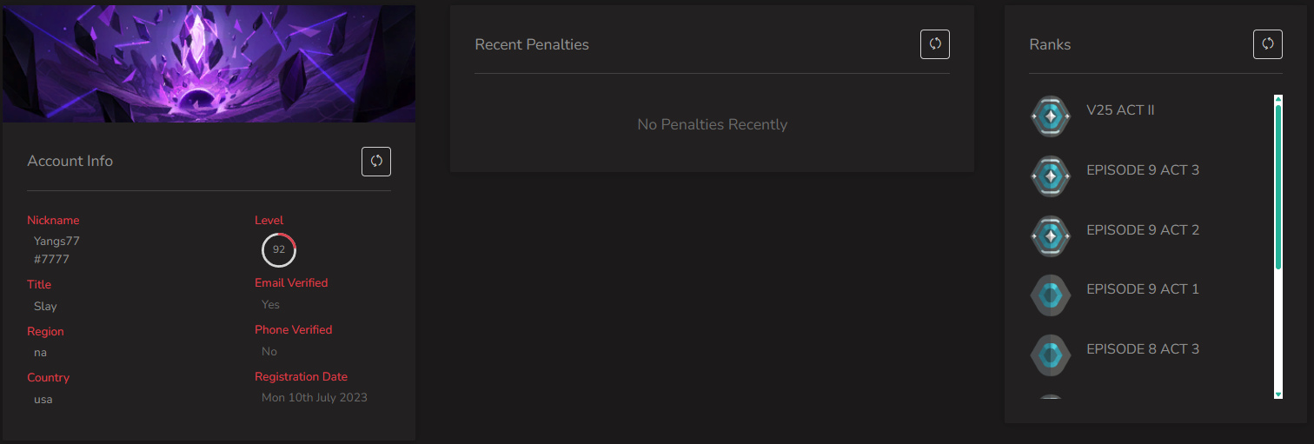Click the ranks scrollbar up arrow
Viewport: 1314px width, 444px height.
[x=1278, y=98]
